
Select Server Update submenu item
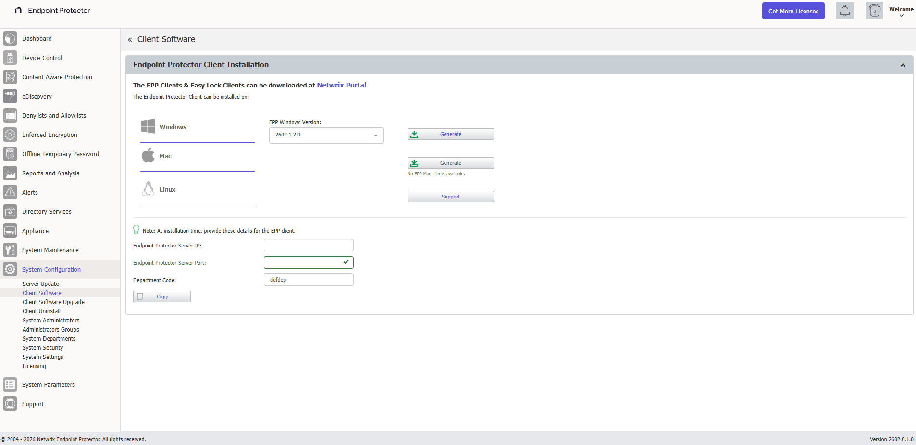41,284
